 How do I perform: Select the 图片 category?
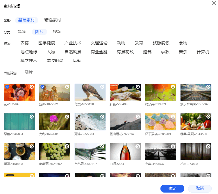click(39, 32)
